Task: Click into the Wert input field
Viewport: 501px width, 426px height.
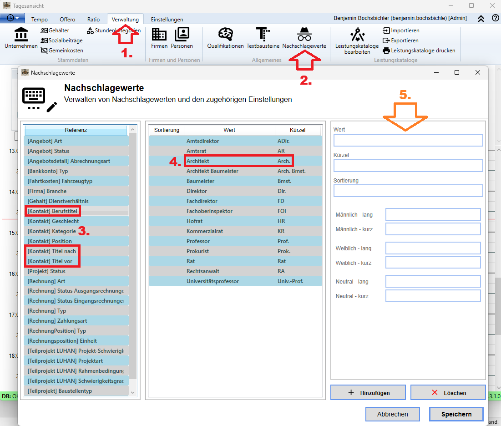Action: (x=408, y=140)
